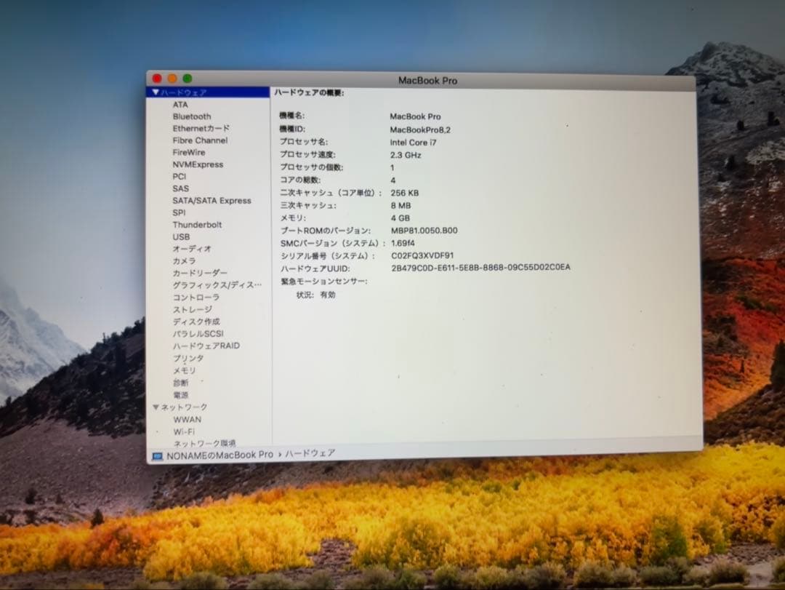Open the カードリーダー entry
Screen dimensions: 785x590
pos(200,273)
